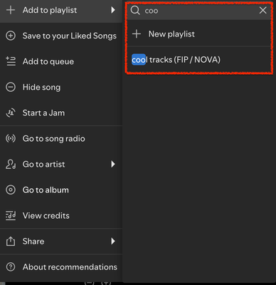Click the queue icon next to Add to queue
The width and height of the screenshot is (276, 285).
click(x=11, y=61)
